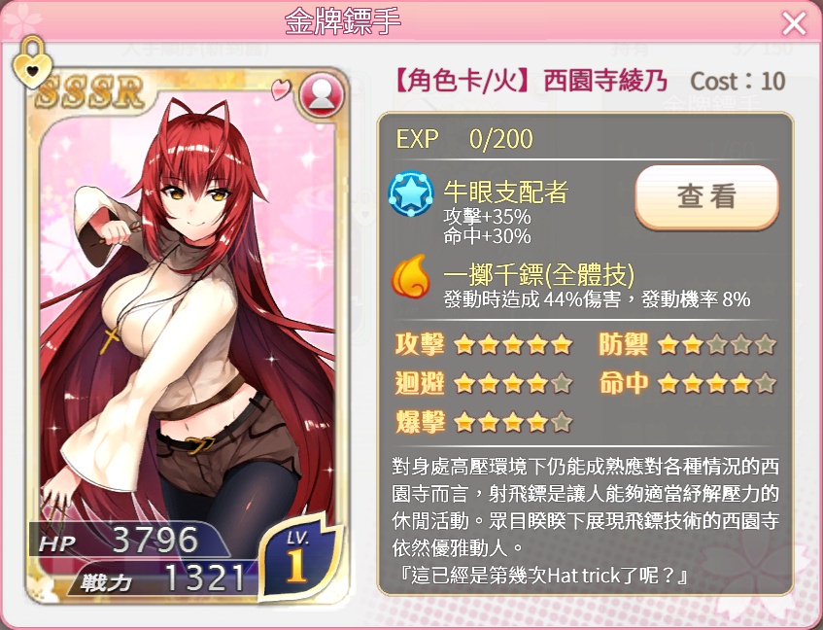The image size is (823, 630).
Task: Click the 爆擊 star rating
Action: [x=513, y=422]
